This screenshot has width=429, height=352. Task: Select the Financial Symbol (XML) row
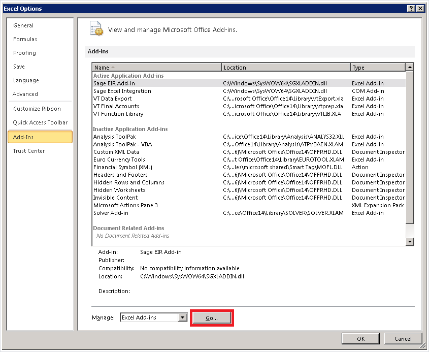249,167
